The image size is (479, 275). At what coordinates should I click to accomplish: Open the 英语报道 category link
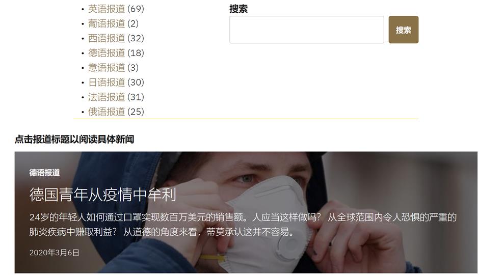107,9
